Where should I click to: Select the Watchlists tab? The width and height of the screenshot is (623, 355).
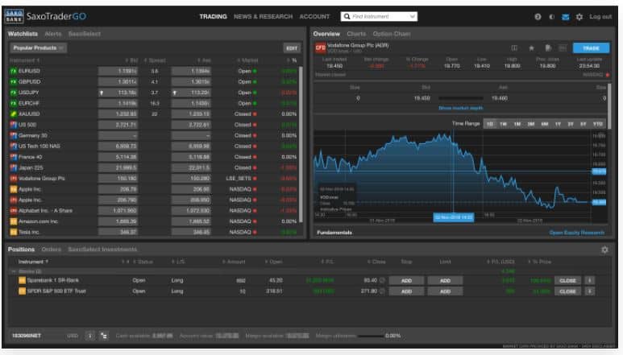tap(23, 34)
